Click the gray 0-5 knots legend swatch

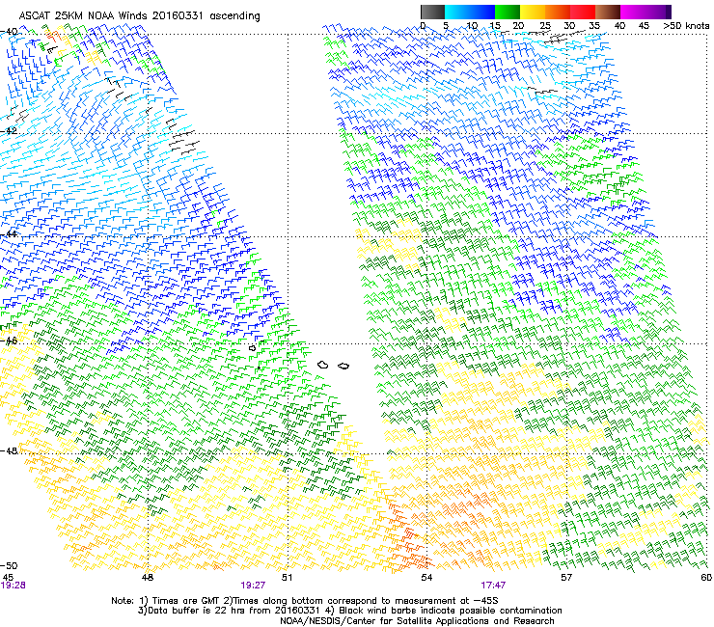[x=432, y=12]
